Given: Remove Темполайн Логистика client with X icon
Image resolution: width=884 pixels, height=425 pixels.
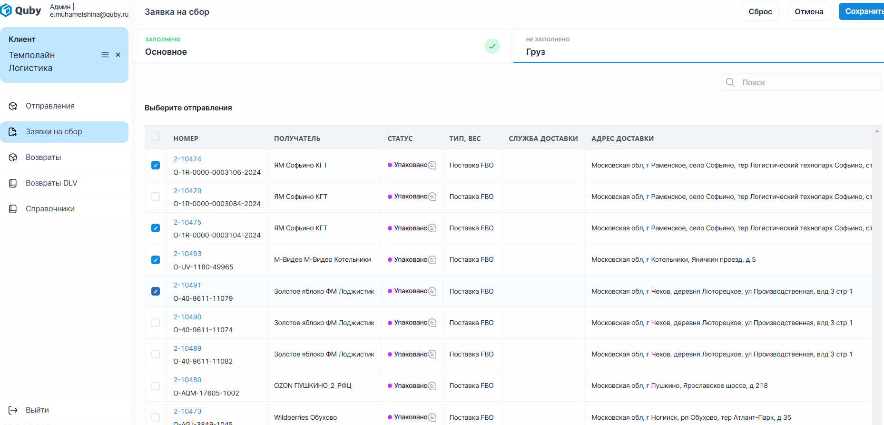Looking at the screenshot, I should point(118,55).
